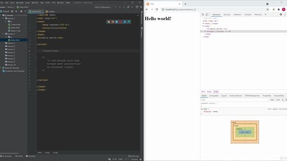This screenshot has width=287, height=161.
Task: Select body in DevTools breadcrumb
Action: point(209,92)
